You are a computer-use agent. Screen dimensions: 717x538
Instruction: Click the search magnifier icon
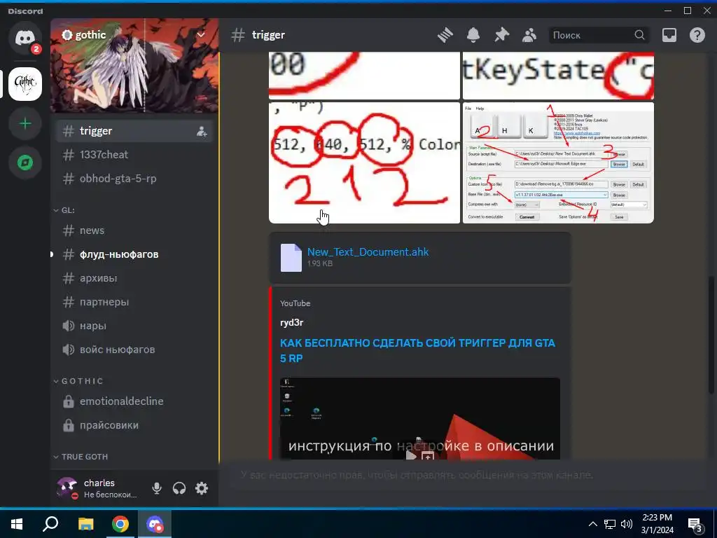[x=639, y=35]
